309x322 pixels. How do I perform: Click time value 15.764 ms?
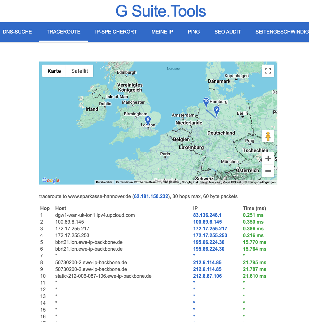pos(255,249)
